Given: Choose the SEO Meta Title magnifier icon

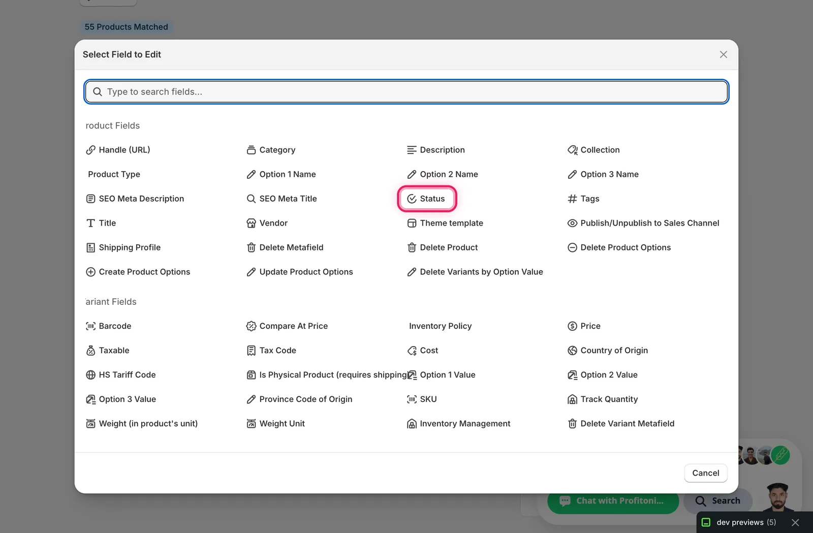Looking at the screenshot, I should pos(251,199).
